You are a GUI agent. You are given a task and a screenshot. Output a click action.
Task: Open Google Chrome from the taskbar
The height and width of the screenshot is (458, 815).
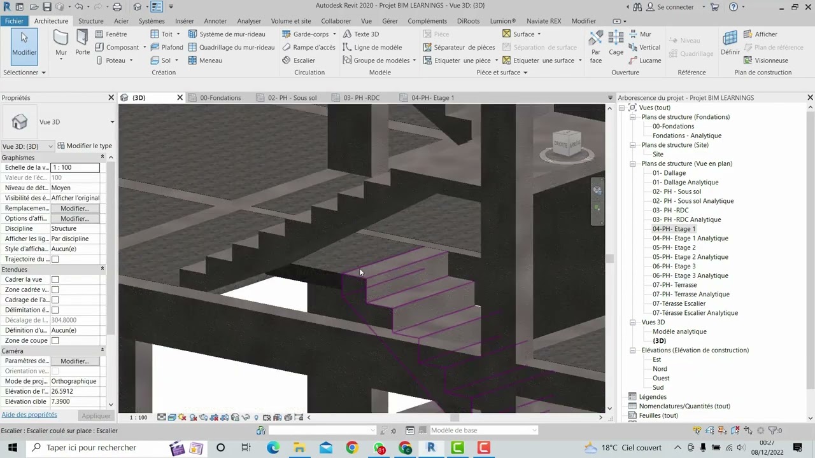(x=352, y=448)
